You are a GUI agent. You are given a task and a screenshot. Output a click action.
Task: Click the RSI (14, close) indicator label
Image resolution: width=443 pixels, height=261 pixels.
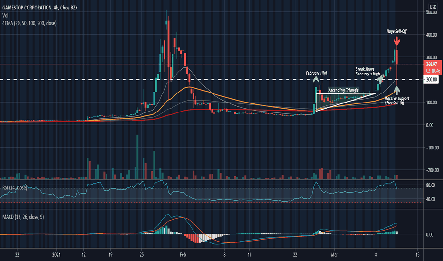click(15, 187)
